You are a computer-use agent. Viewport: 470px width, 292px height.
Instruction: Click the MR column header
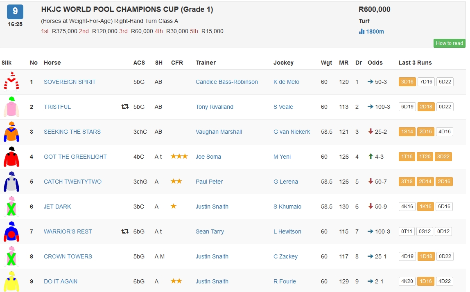343,63
